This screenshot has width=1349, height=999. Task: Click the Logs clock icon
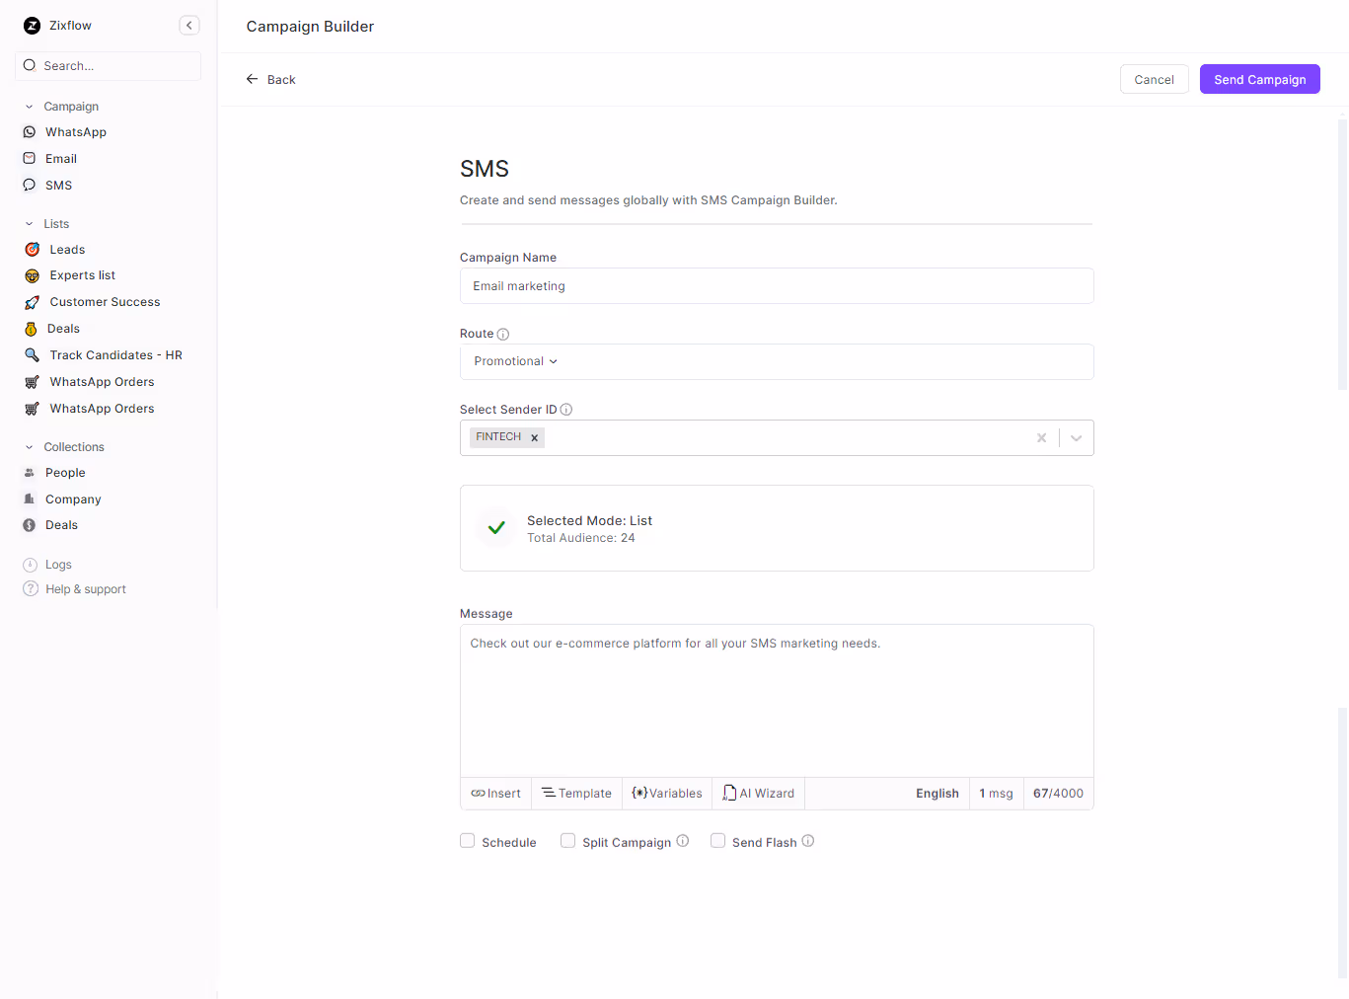coord(30,565)
